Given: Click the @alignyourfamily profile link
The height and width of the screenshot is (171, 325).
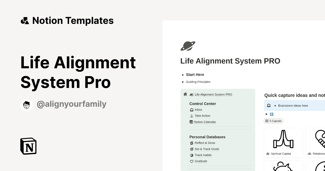Looking at the screenshot, I should pyautogui.click(x=71, y=104).
